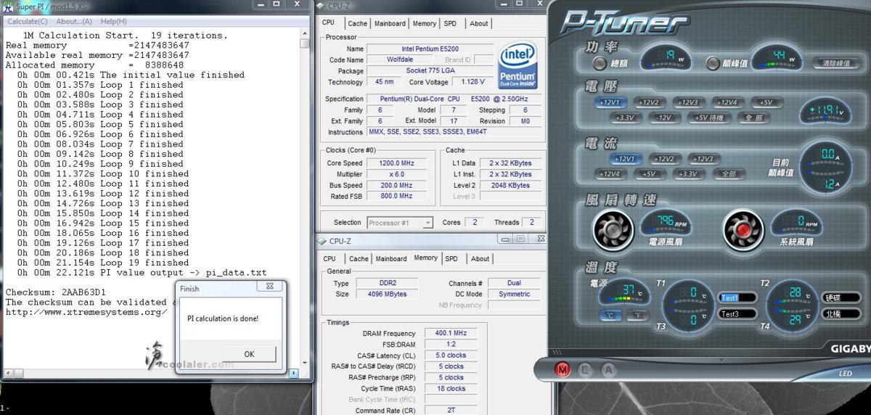Select +5V 待機 standby voltage rail
This screenshot has width=871, height=415.
708,118
